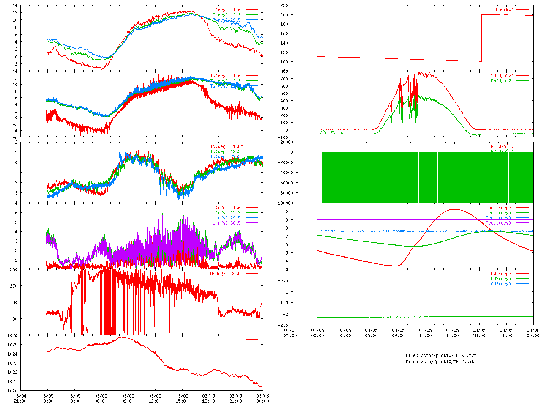
Task: Select the 'GW2(deg)' legend label
Action: click(x=501, y=279)
